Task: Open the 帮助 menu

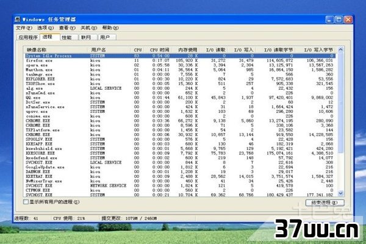Action: coord(110,28)
